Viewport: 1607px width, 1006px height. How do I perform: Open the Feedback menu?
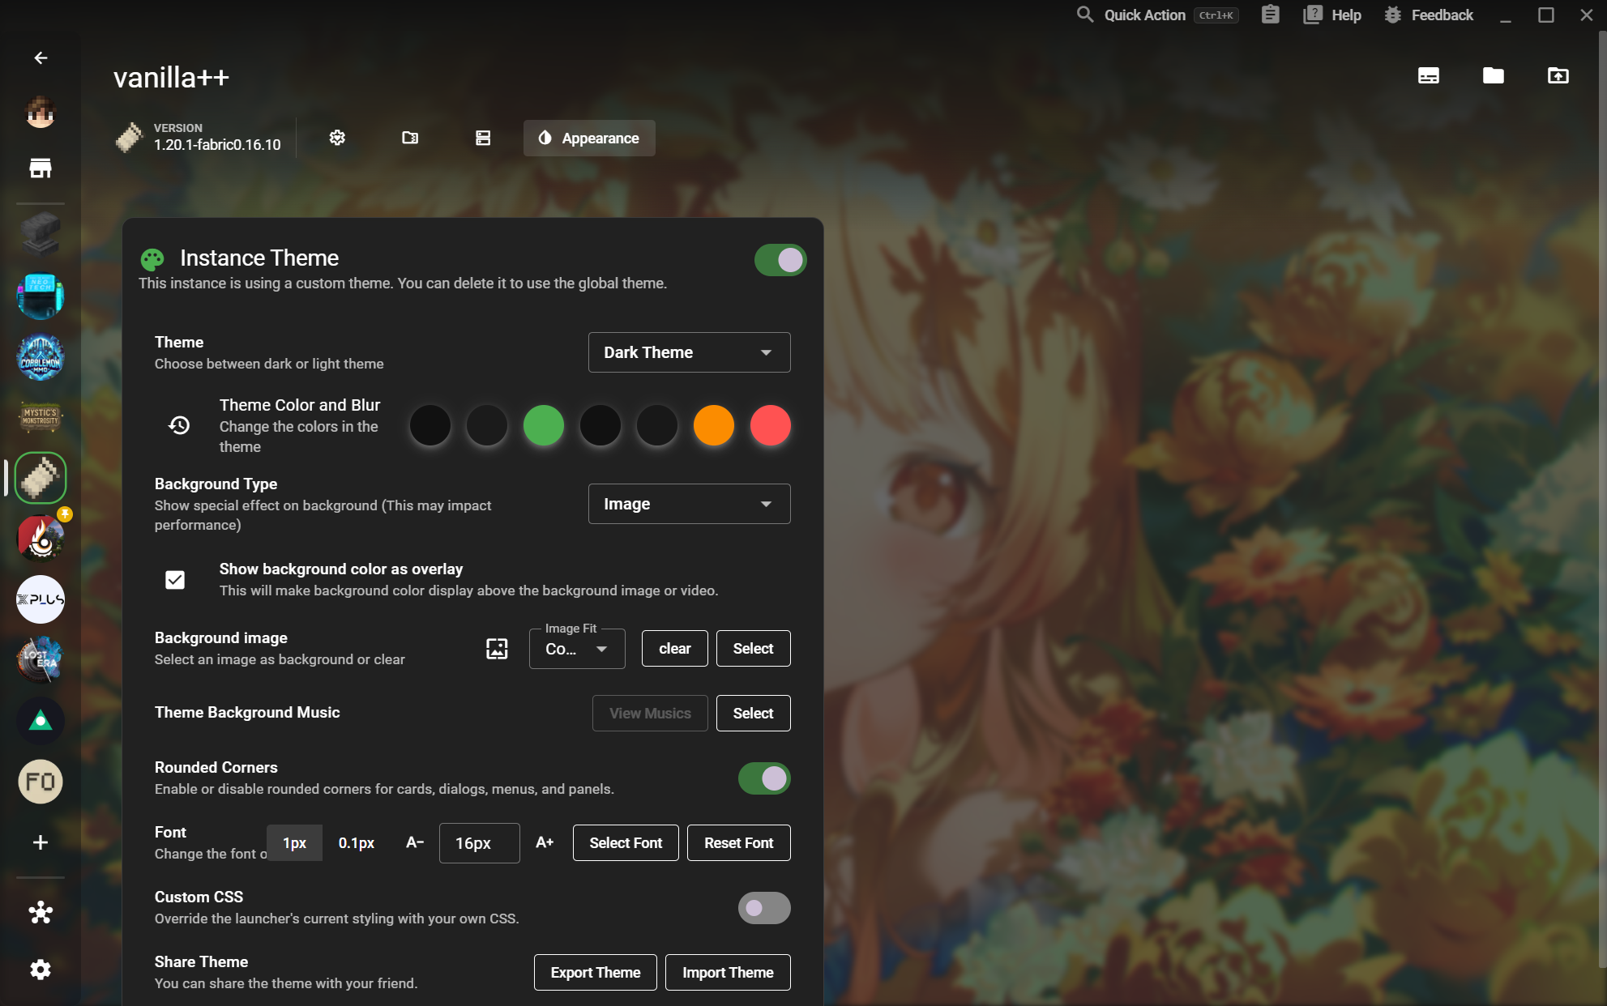pyautogui.click(x=1428, y=15)
